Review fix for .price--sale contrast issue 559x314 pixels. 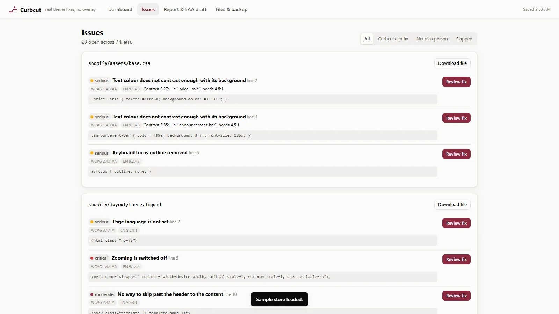click(456, 82)
